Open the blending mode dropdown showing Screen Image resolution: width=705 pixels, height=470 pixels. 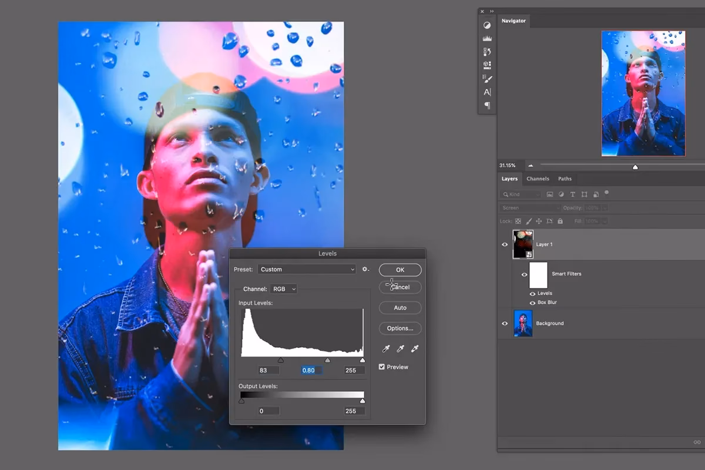click(x=529, y=207)
